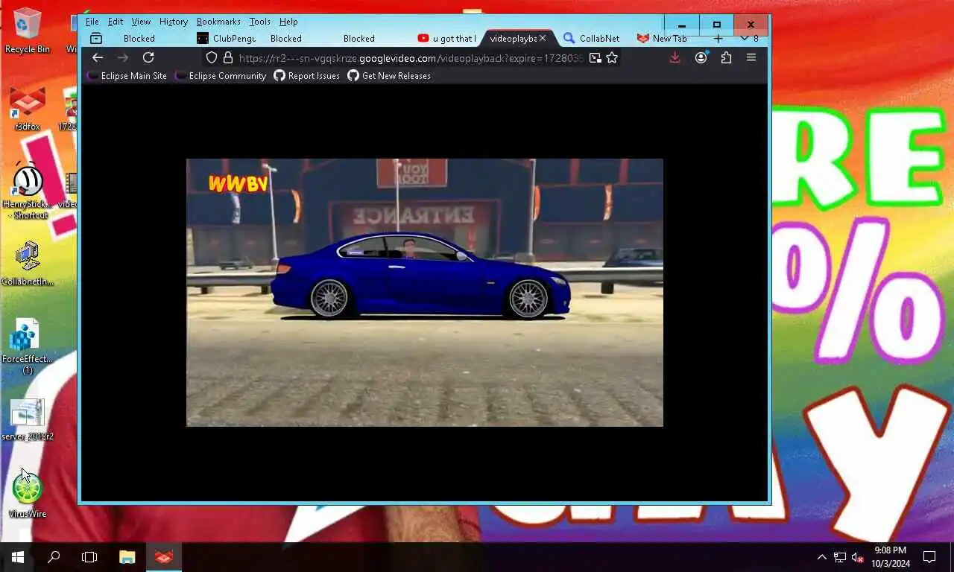Open the extensions puzzle icon
This screenshot has height=572, width=954.
(x=726, y=57)
